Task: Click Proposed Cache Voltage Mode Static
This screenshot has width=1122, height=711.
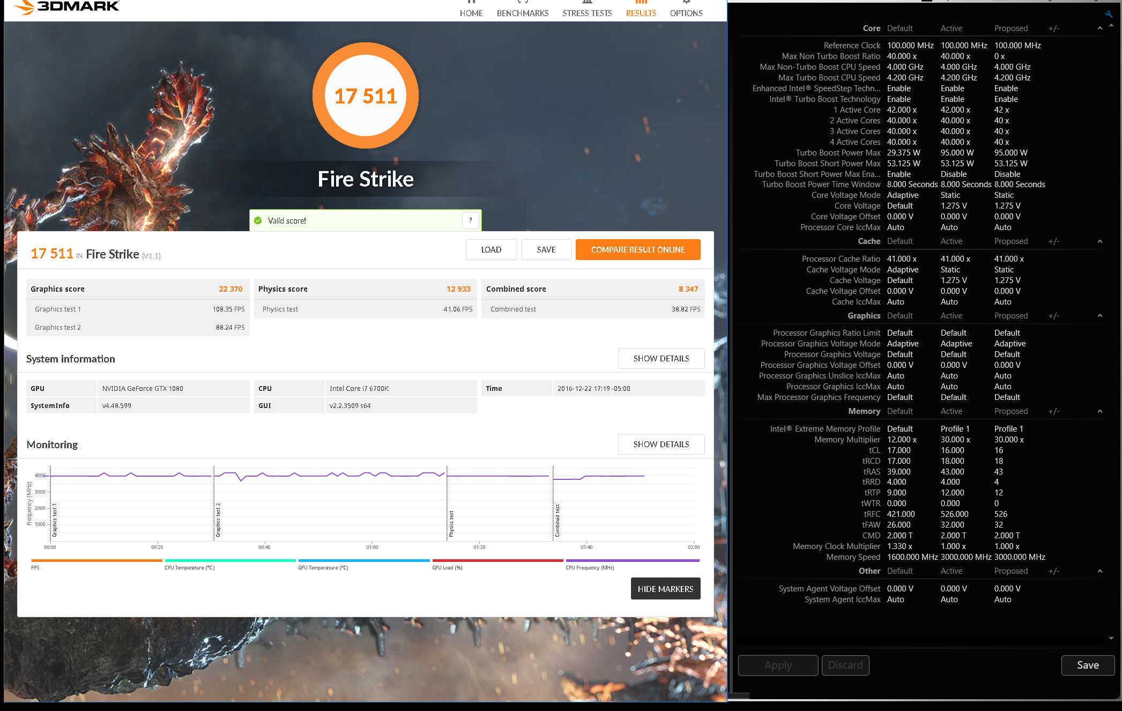Action: point(1004,270)
